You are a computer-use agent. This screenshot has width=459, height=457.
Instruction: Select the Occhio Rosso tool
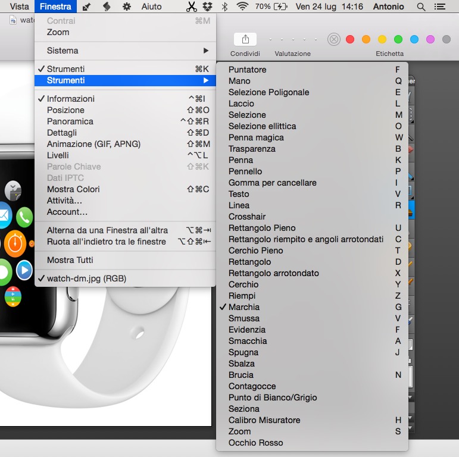312,443
